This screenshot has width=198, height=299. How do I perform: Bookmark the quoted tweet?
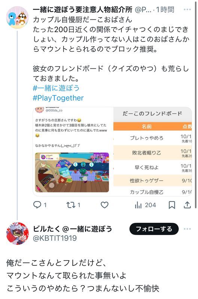coord(172,205)
